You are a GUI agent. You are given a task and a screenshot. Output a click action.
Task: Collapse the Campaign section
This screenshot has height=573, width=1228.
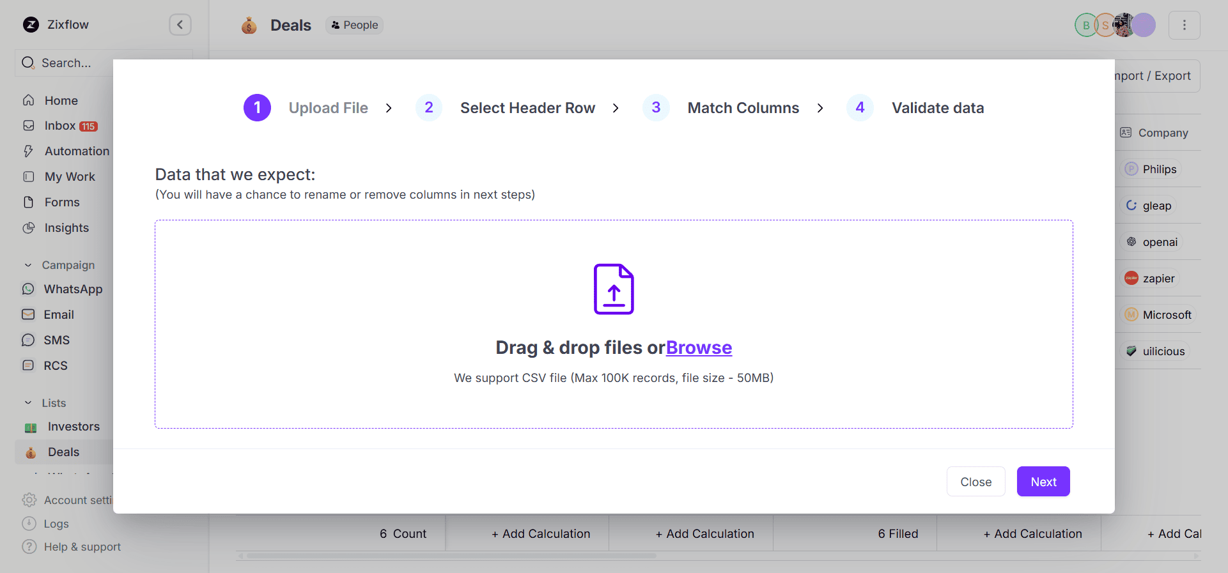(28, 265)
